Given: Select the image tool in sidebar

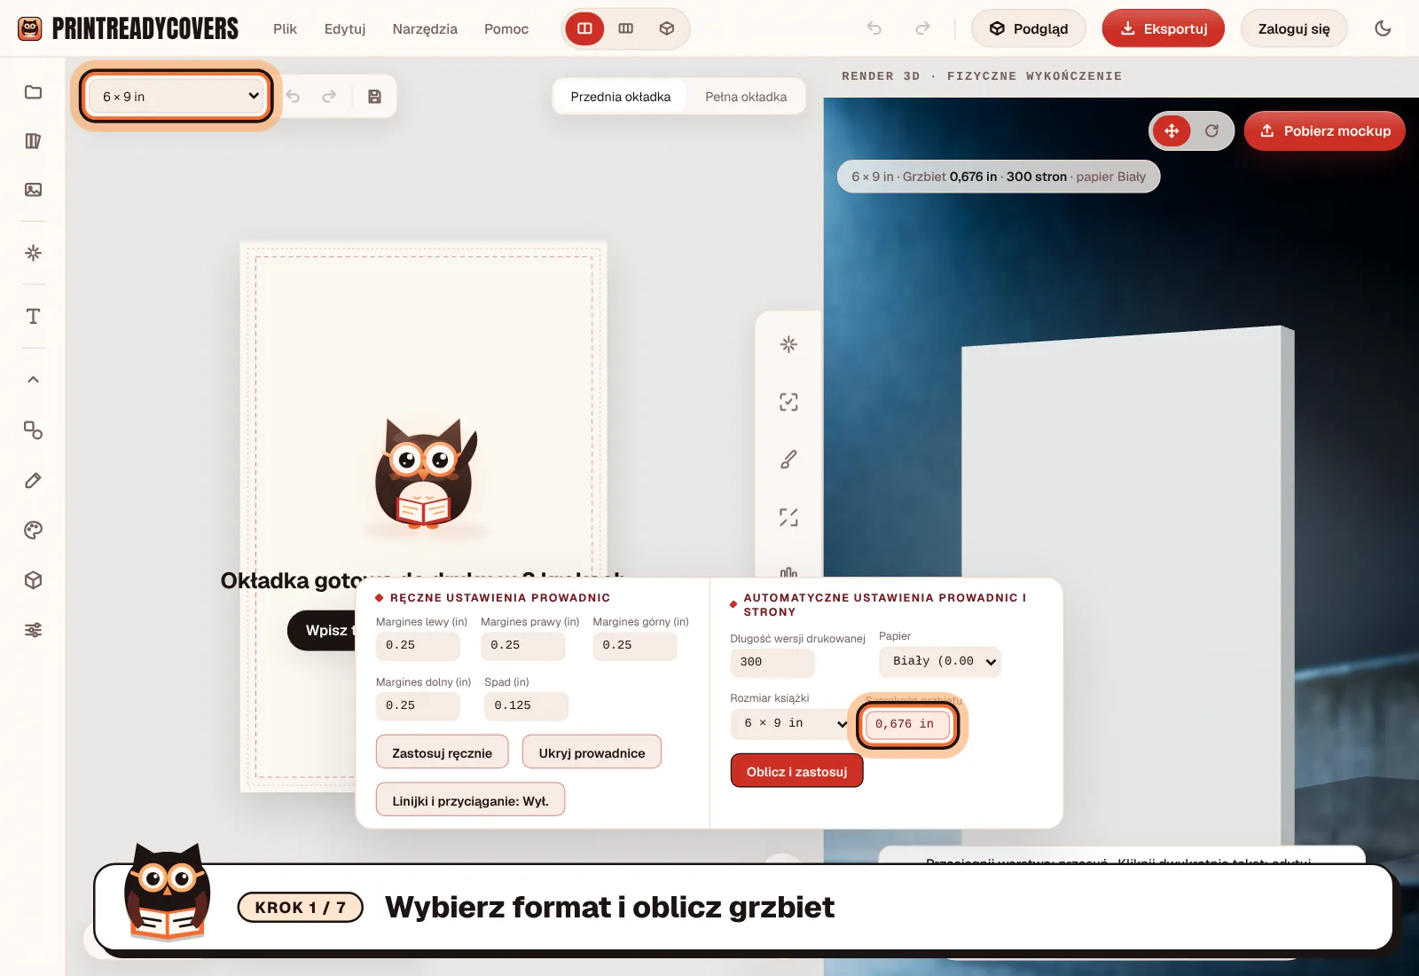Looking at the screenshot, I should click(x=33, y=190).
